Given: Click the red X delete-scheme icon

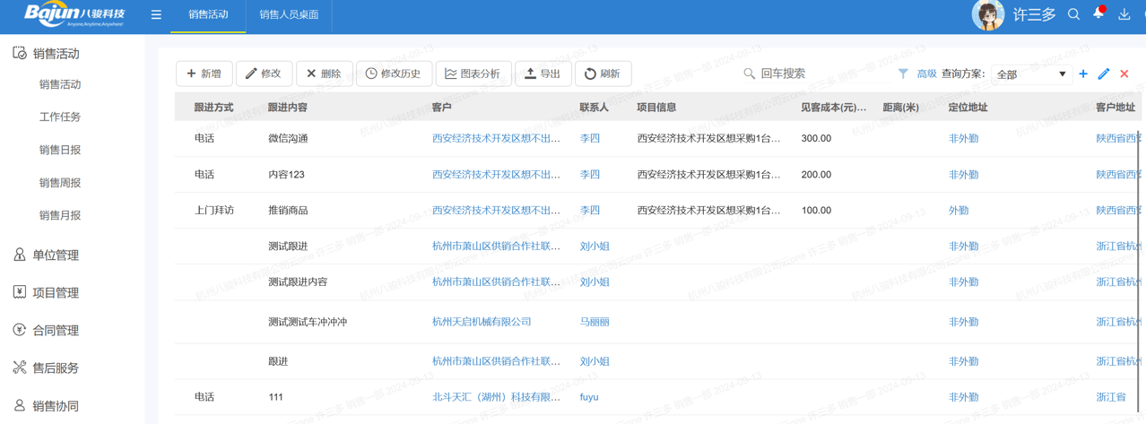Looking at the screenshot, I should pyautogui.click(x=1124, y=74).
